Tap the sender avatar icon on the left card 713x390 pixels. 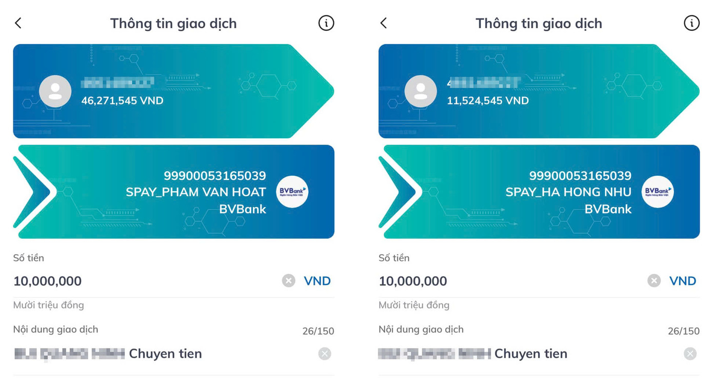(54, 91)
